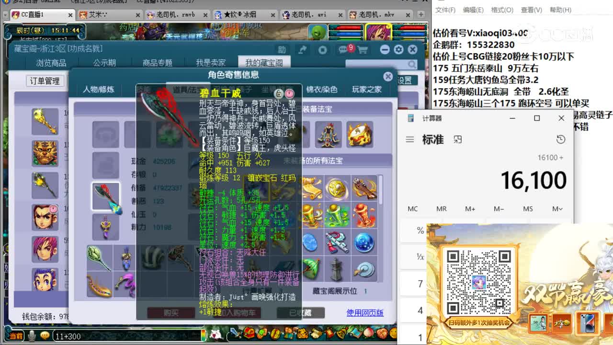Click the microphone icon in game chat bar

33,336
